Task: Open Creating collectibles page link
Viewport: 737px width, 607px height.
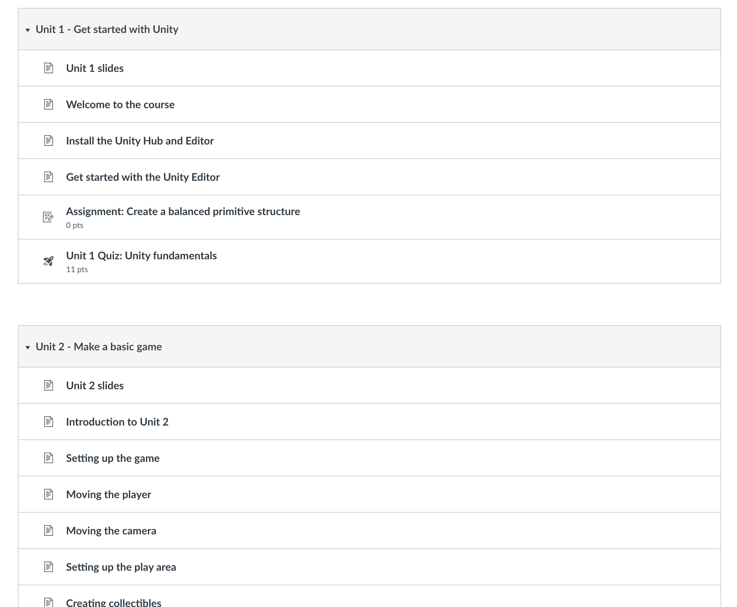Action: pos(113,602)
